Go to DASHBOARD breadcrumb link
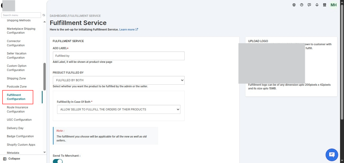 [x=58, y=16]
